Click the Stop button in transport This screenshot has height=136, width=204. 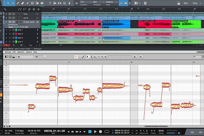click(90, 132)
